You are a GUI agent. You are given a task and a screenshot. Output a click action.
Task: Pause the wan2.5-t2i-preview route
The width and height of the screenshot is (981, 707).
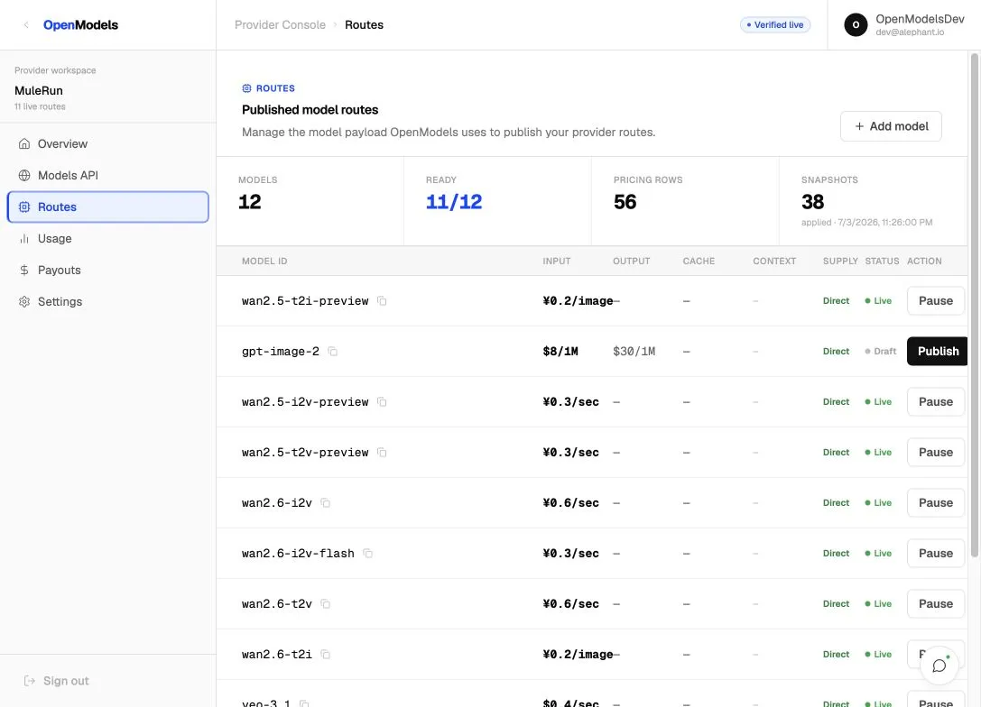[x=935, y=300]
